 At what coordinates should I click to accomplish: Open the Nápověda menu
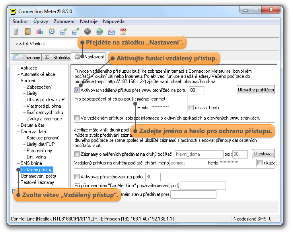[114, 21]
